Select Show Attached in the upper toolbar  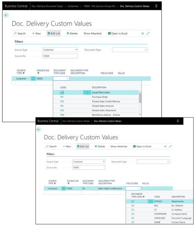tap(92, 33)
